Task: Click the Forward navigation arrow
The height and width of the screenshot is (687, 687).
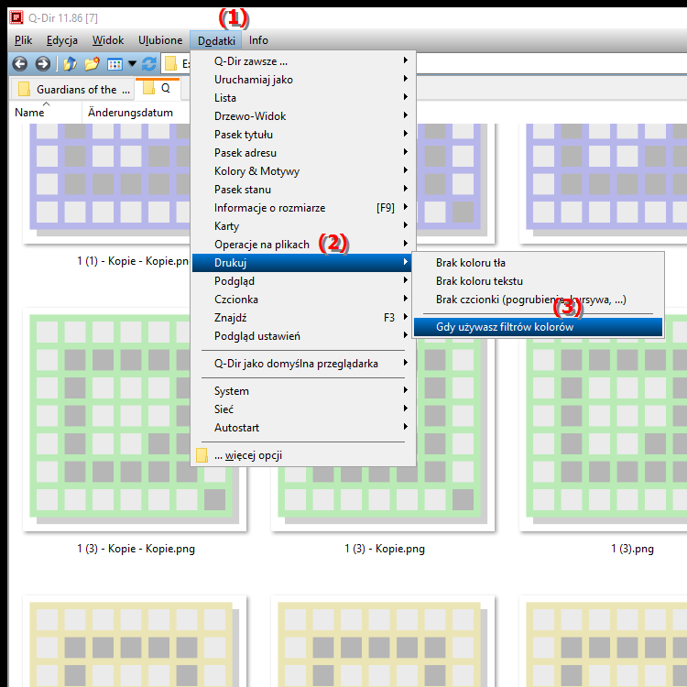Action: point(42,64)
